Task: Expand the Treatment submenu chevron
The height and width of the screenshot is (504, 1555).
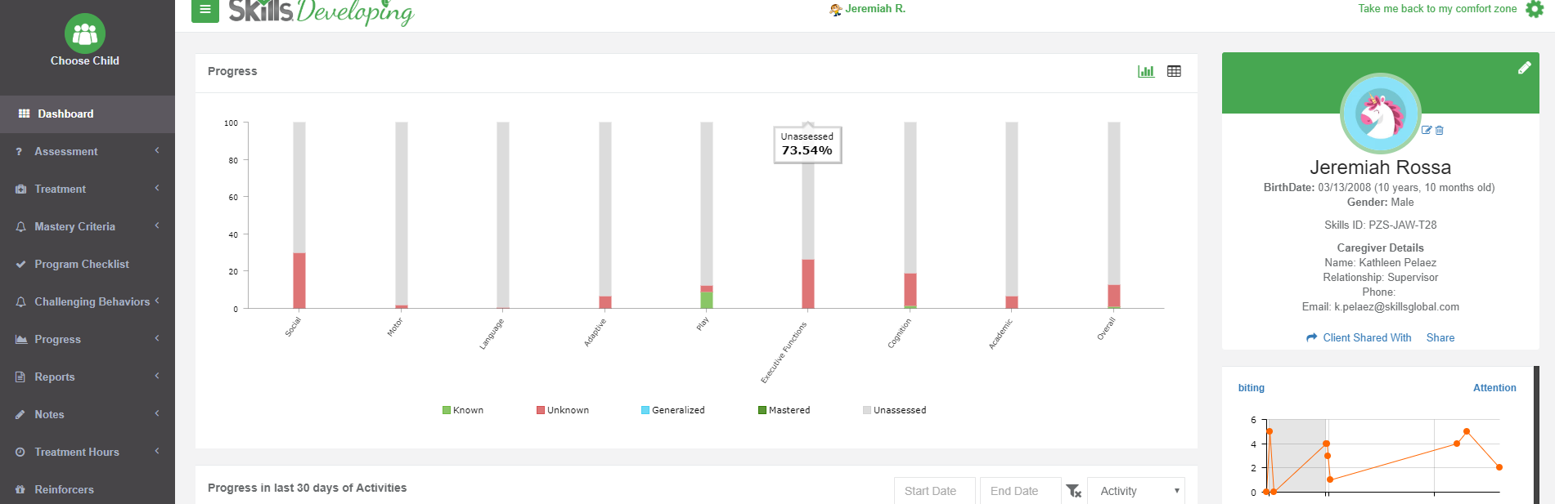Action: (157, 188)
